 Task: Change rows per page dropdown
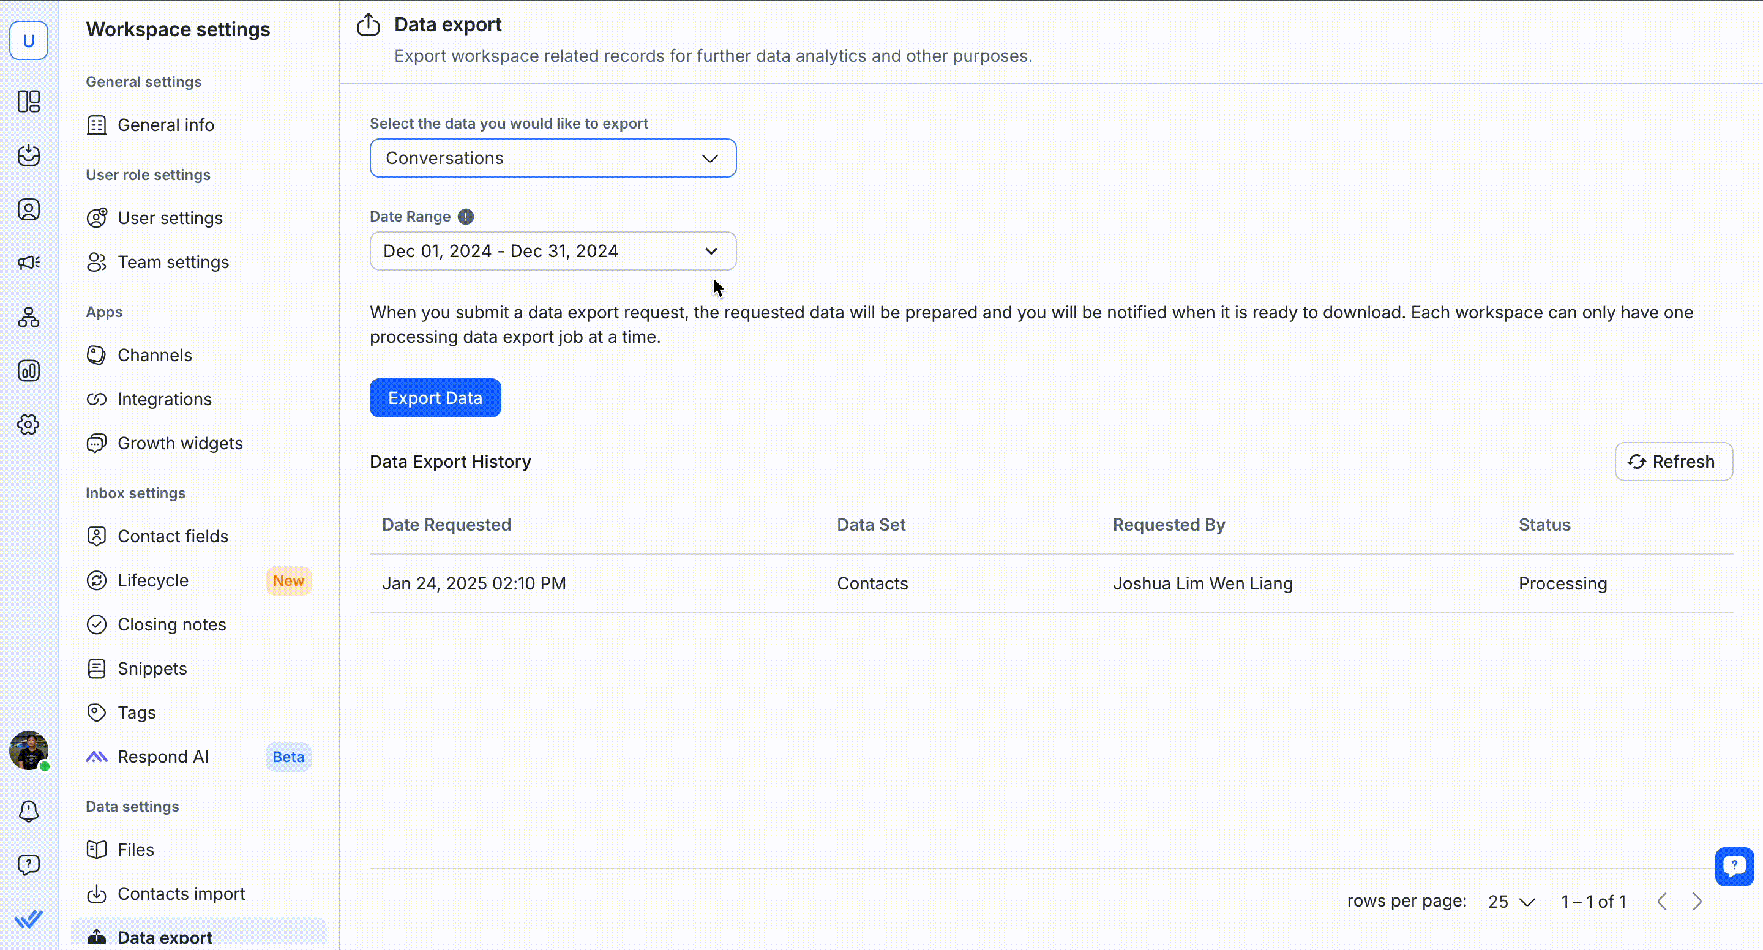1511,902
